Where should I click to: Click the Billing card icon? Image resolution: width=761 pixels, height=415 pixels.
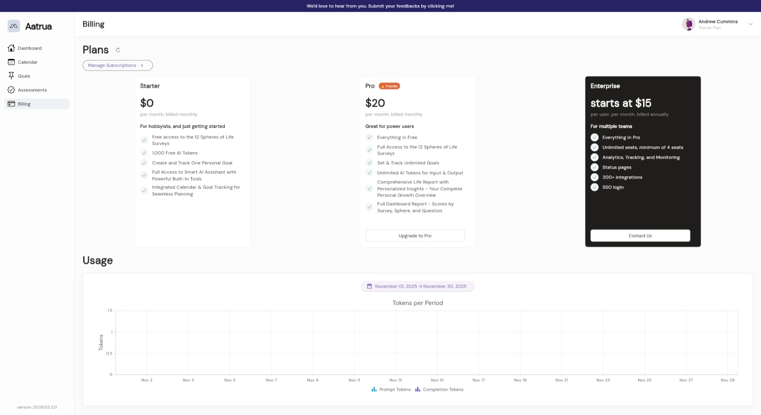[x=11, y=104]
